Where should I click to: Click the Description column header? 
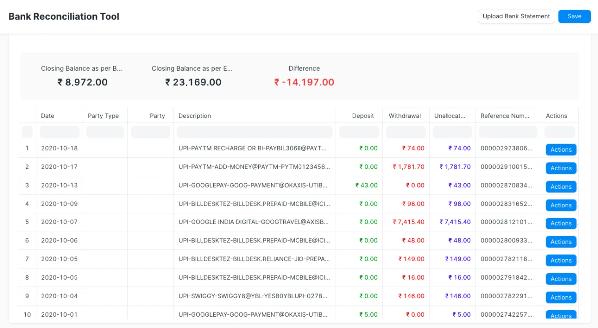coord(195,116)
